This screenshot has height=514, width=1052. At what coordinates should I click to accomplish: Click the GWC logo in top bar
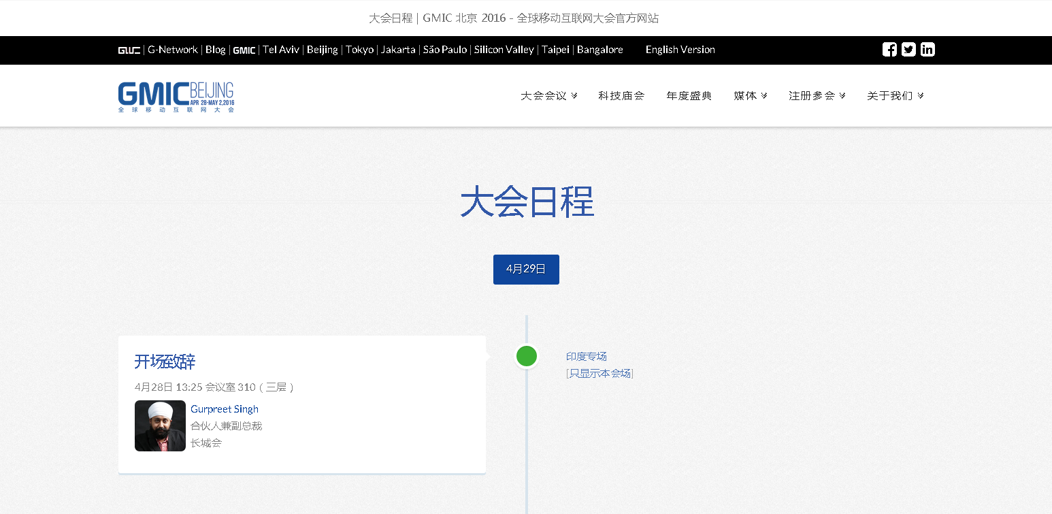(x=129, y=50)
